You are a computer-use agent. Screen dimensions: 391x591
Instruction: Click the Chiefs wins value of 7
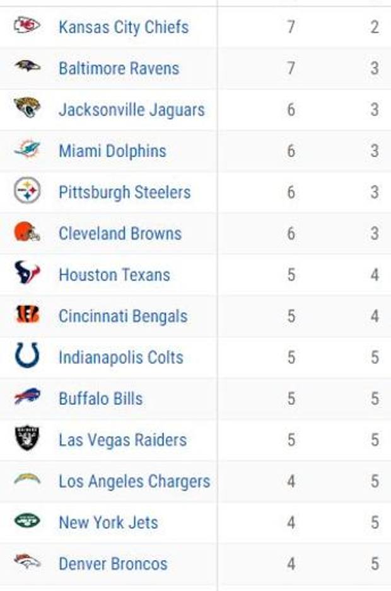coord(291,27)
